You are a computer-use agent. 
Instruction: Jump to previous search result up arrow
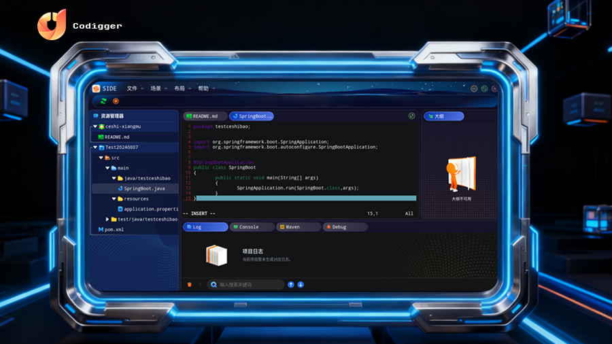pyautogui.click(x=291, y=284)
